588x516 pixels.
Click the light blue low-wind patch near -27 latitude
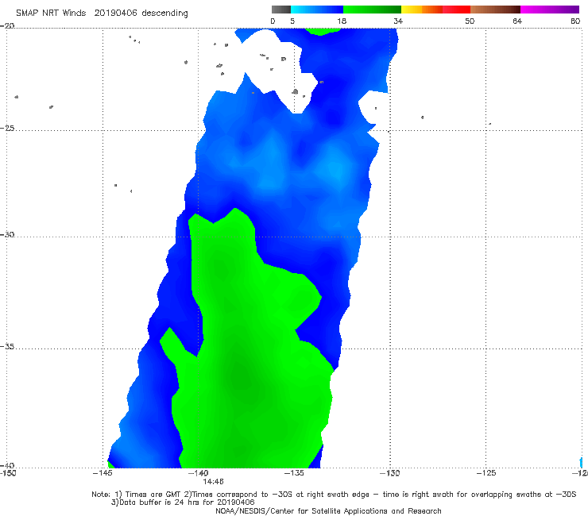click(x=336, y=171)
